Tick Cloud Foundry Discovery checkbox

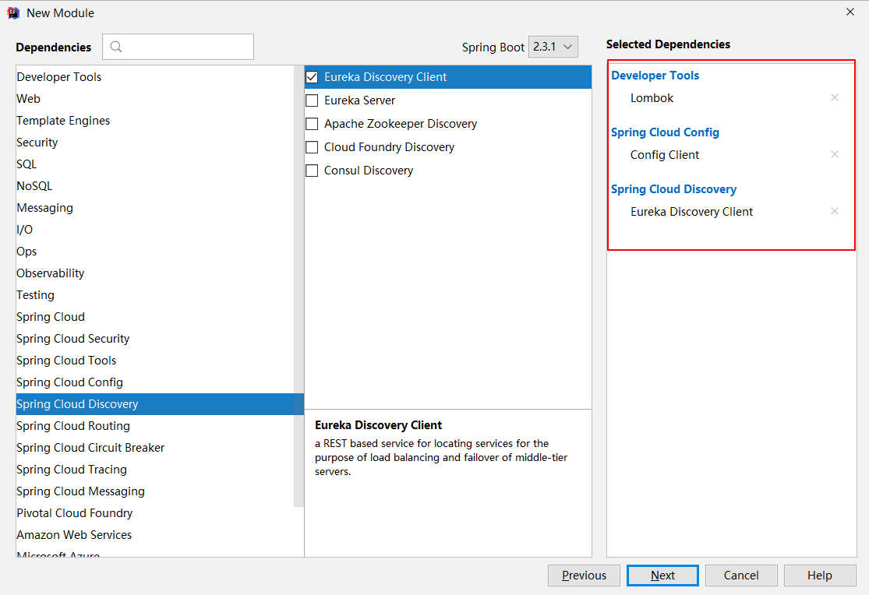[312, 147]
